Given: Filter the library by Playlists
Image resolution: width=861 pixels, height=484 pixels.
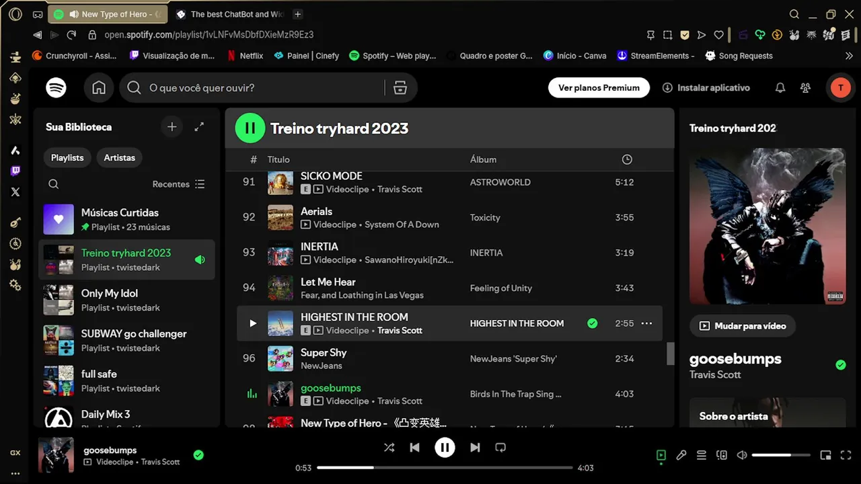Looking at the screenshot, I should tap(67, 158).
